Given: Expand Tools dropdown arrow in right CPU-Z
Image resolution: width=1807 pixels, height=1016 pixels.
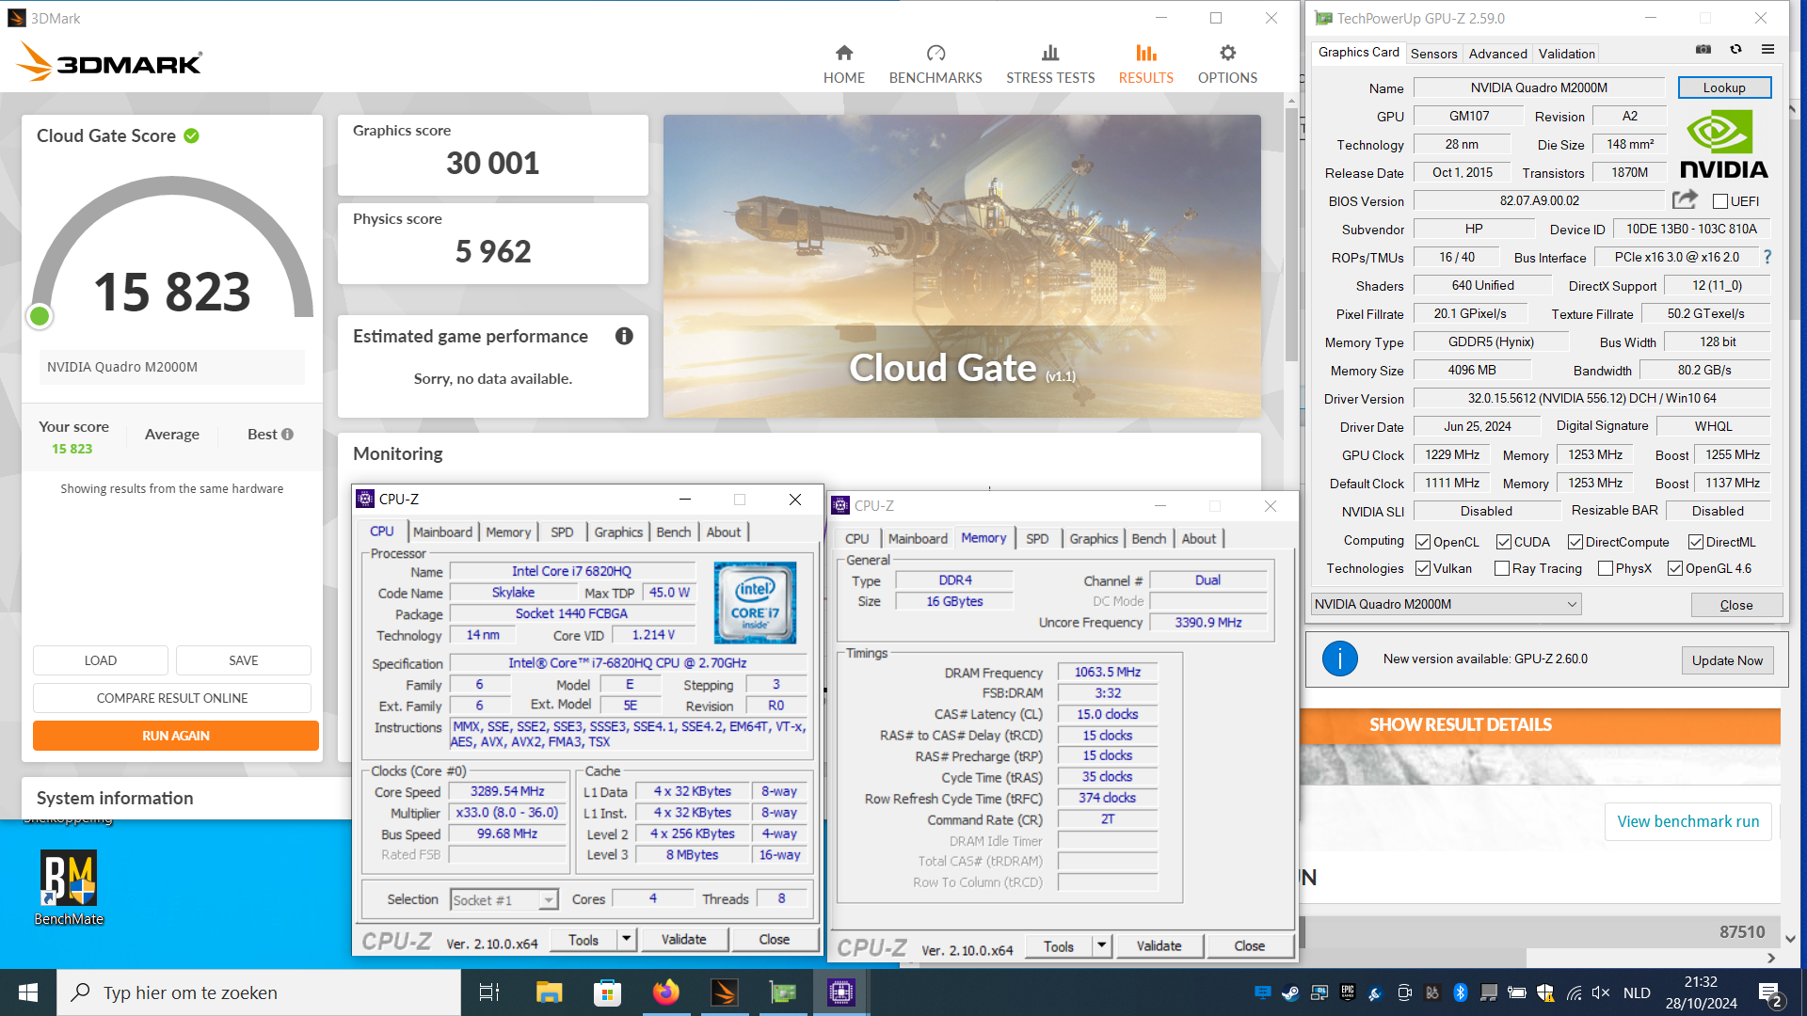Looking at the screenshot, I should 1101,945.
